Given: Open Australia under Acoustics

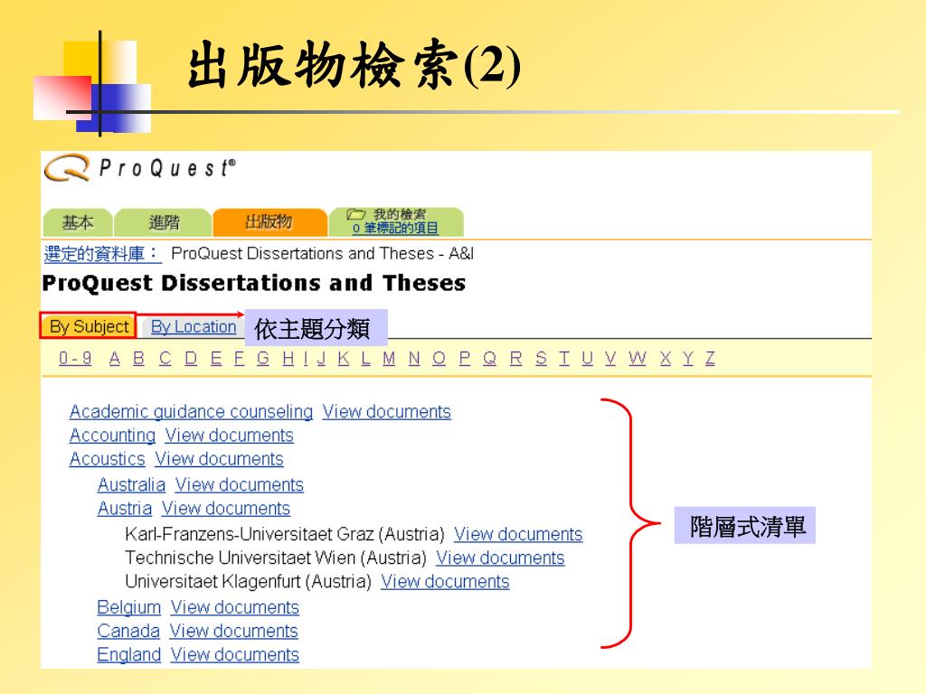Looking at the screenshot, I should tap(131, 484).
